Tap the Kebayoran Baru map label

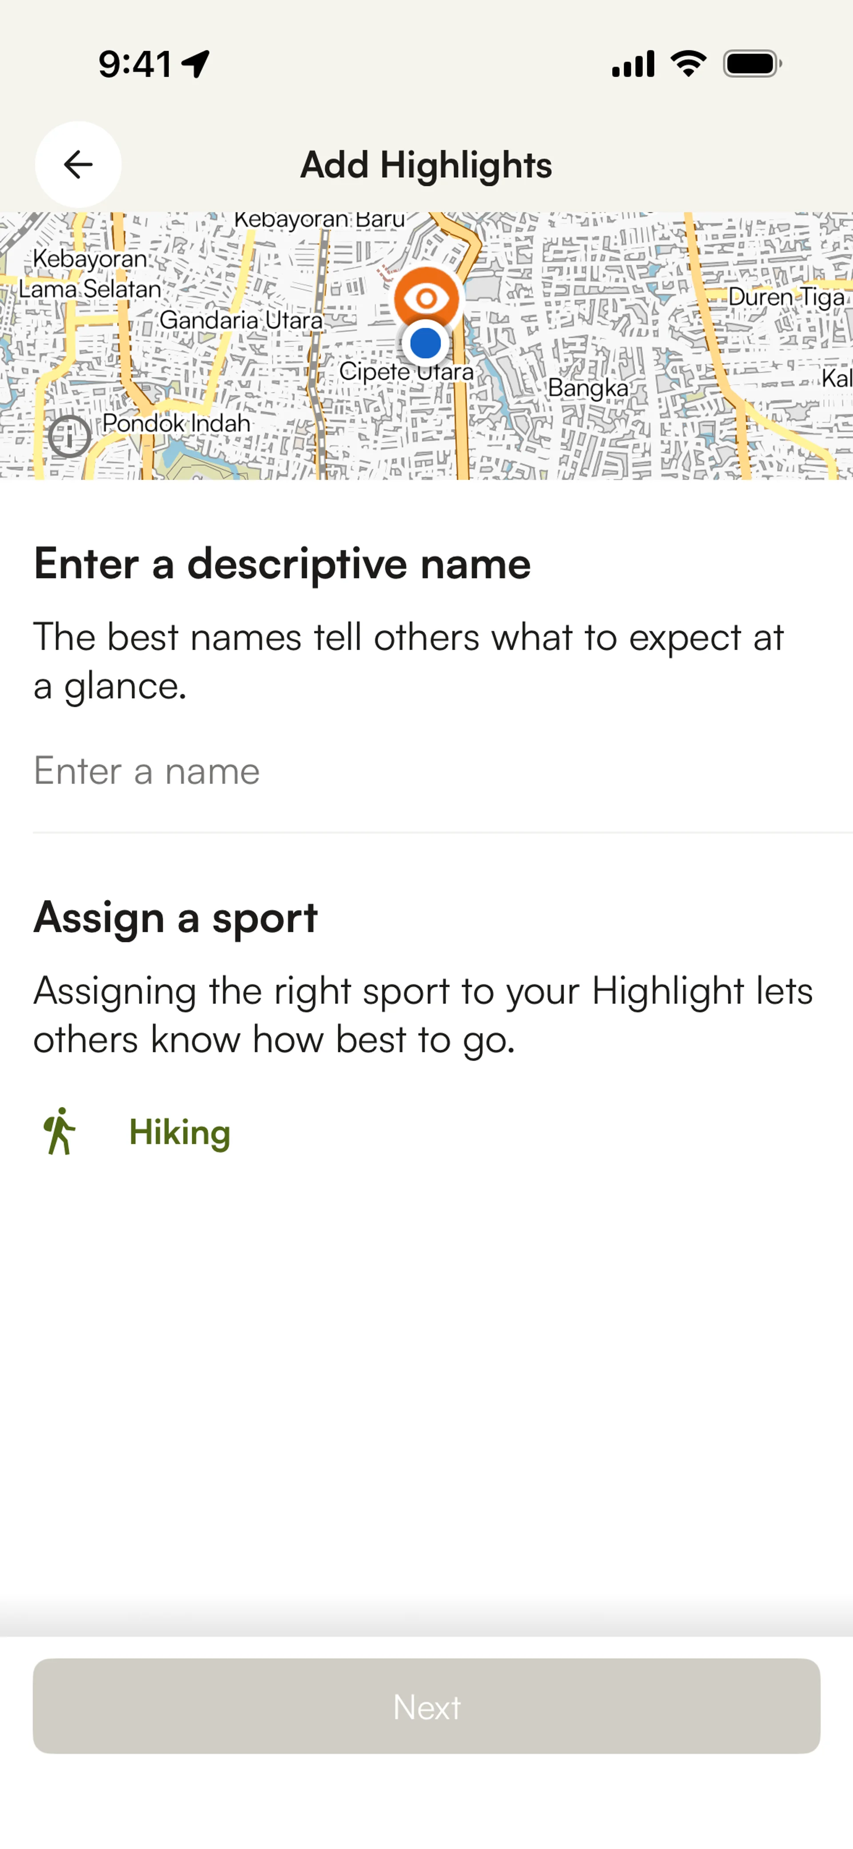point(319,219)
